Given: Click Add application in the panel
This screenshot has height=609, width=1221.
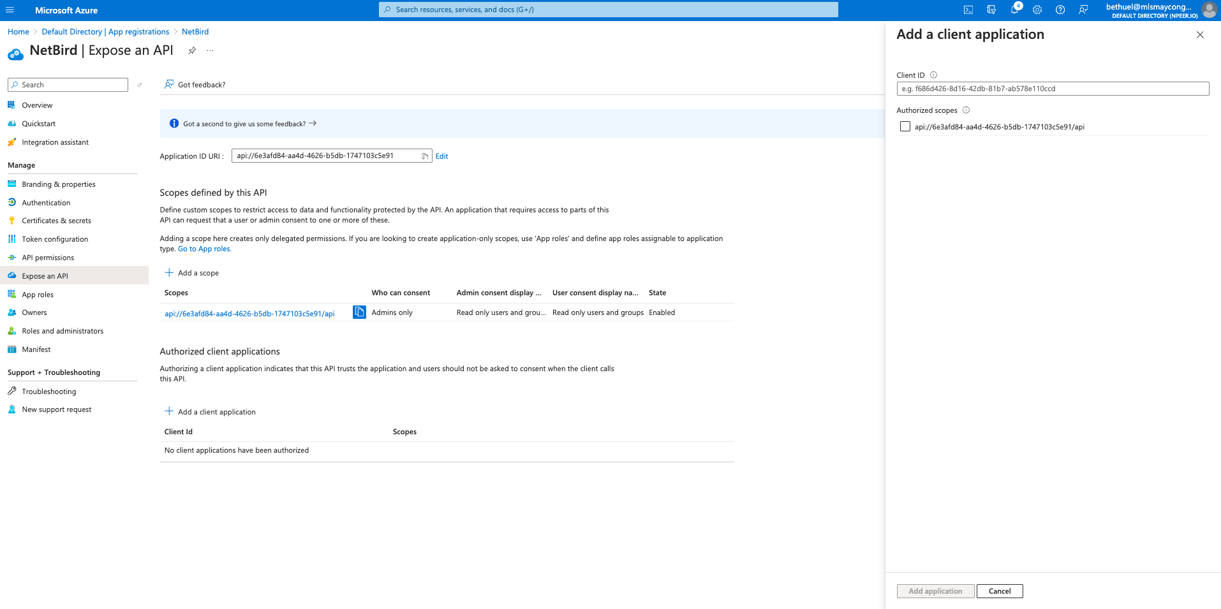Looking at the screenshot, I should 935,591.
